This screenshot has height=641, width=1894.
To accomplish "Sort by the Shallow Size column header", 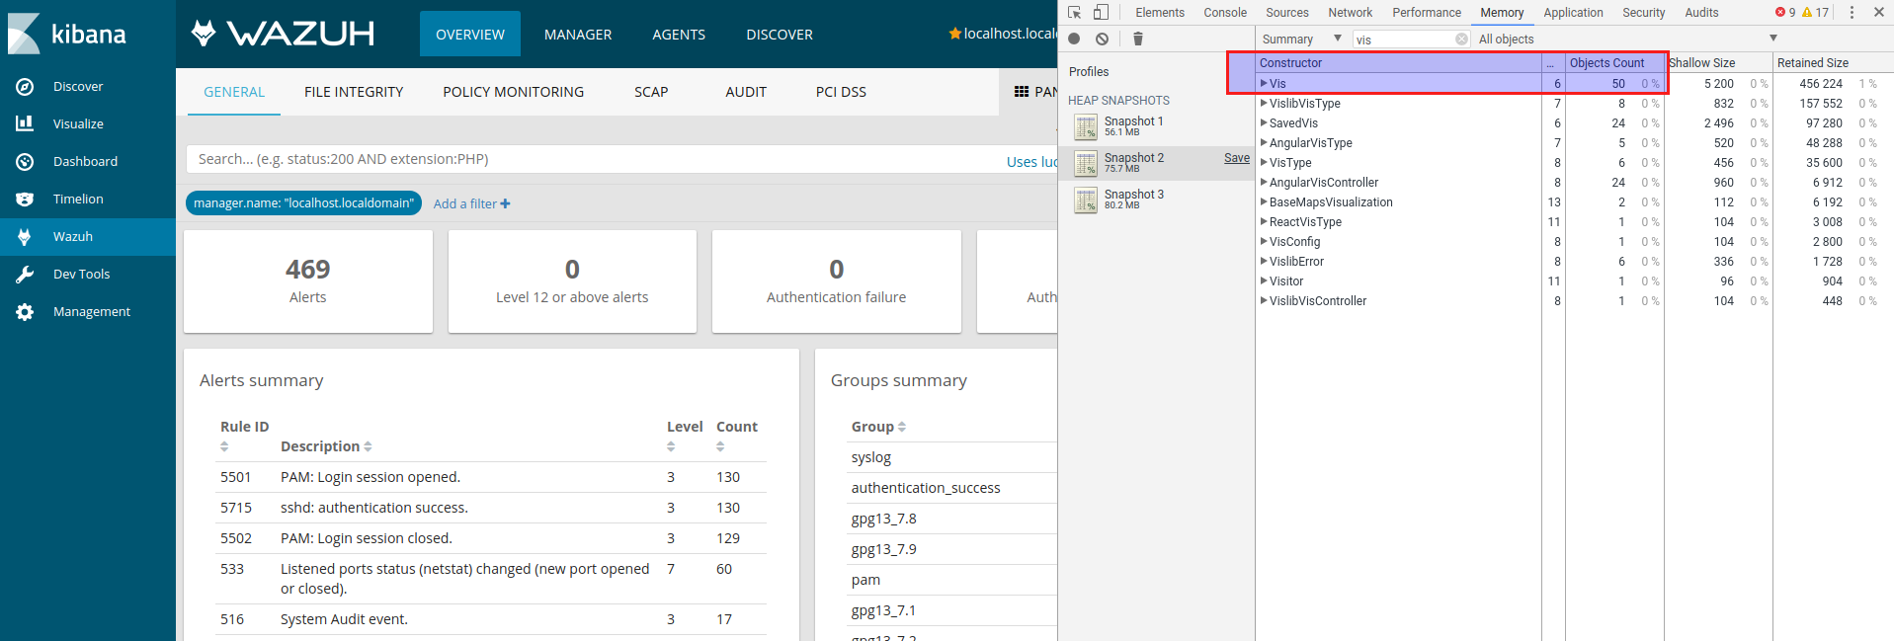I will [x=1719, y=62].
